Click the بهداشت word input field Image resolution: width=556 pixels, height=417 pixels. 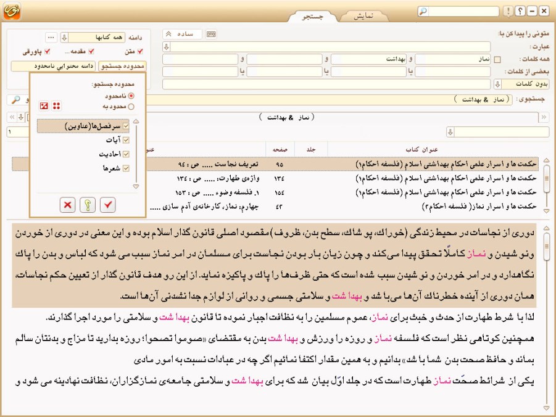[368, 59]
